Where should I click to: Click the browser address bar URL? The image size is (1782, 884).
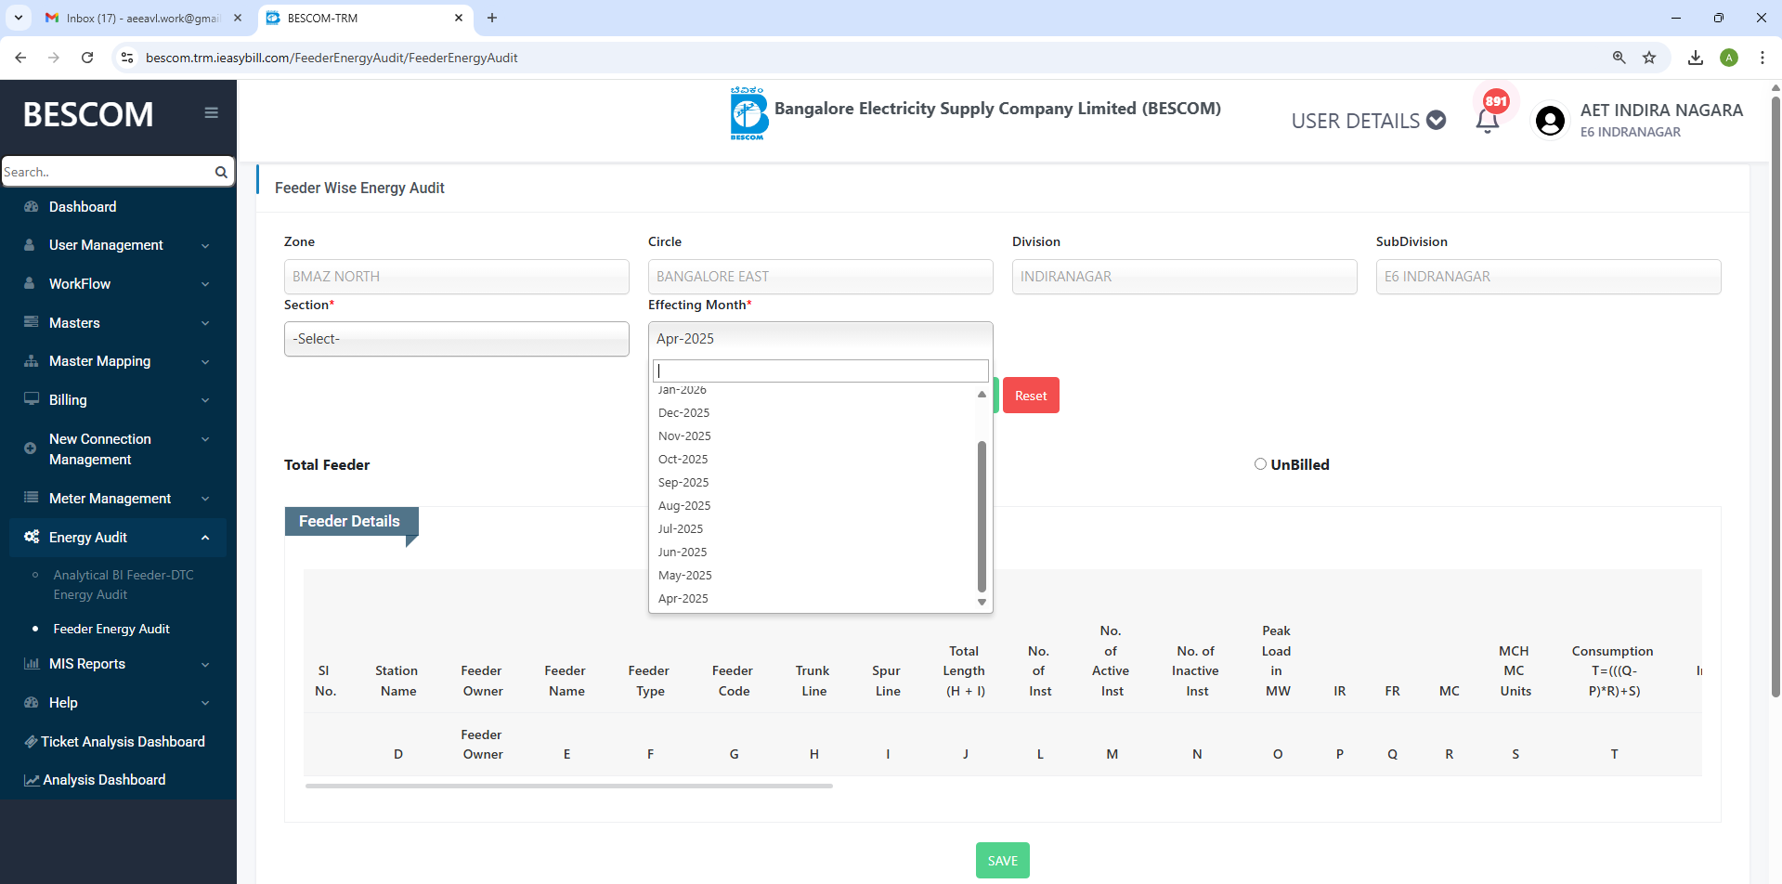pos(332,58)
